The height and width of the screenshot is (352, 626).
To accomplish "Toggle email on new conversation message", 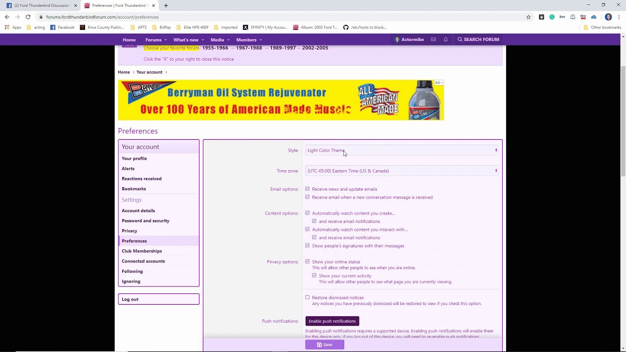I will [308, 197].
